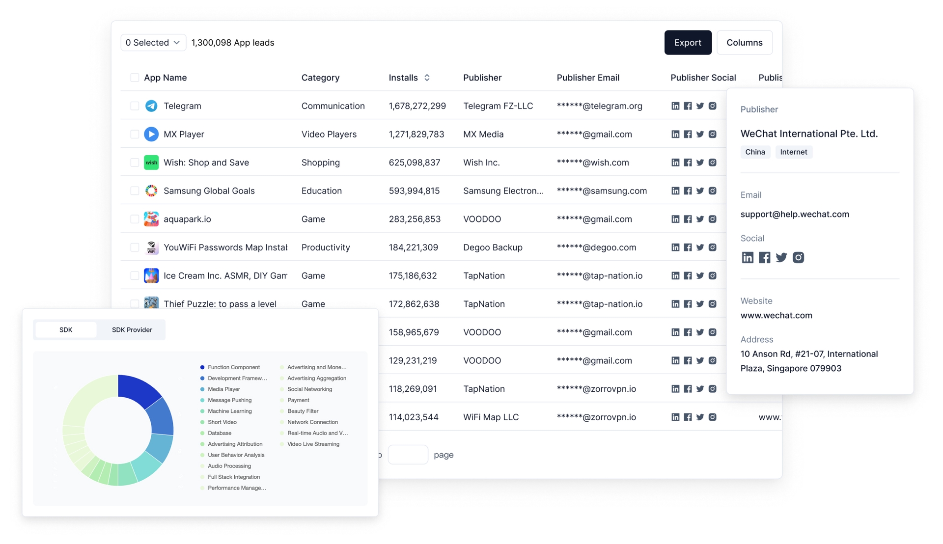This screenshot has width=943, height=544.
Task: Open the Columns button
Action: point(744,43)
